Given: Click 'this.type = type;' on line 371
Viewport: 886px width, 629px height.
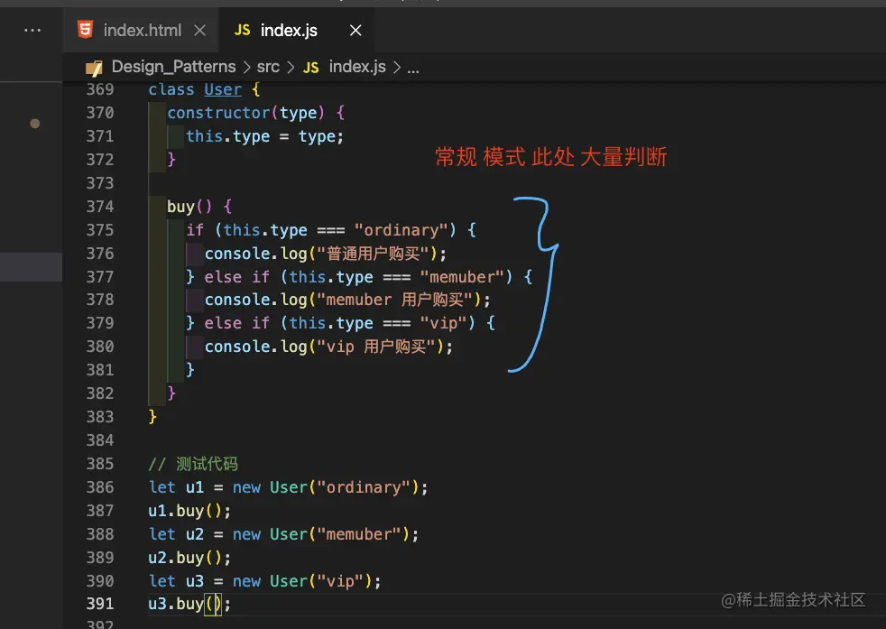Looking at the screenshot, I should coord(264,137).
